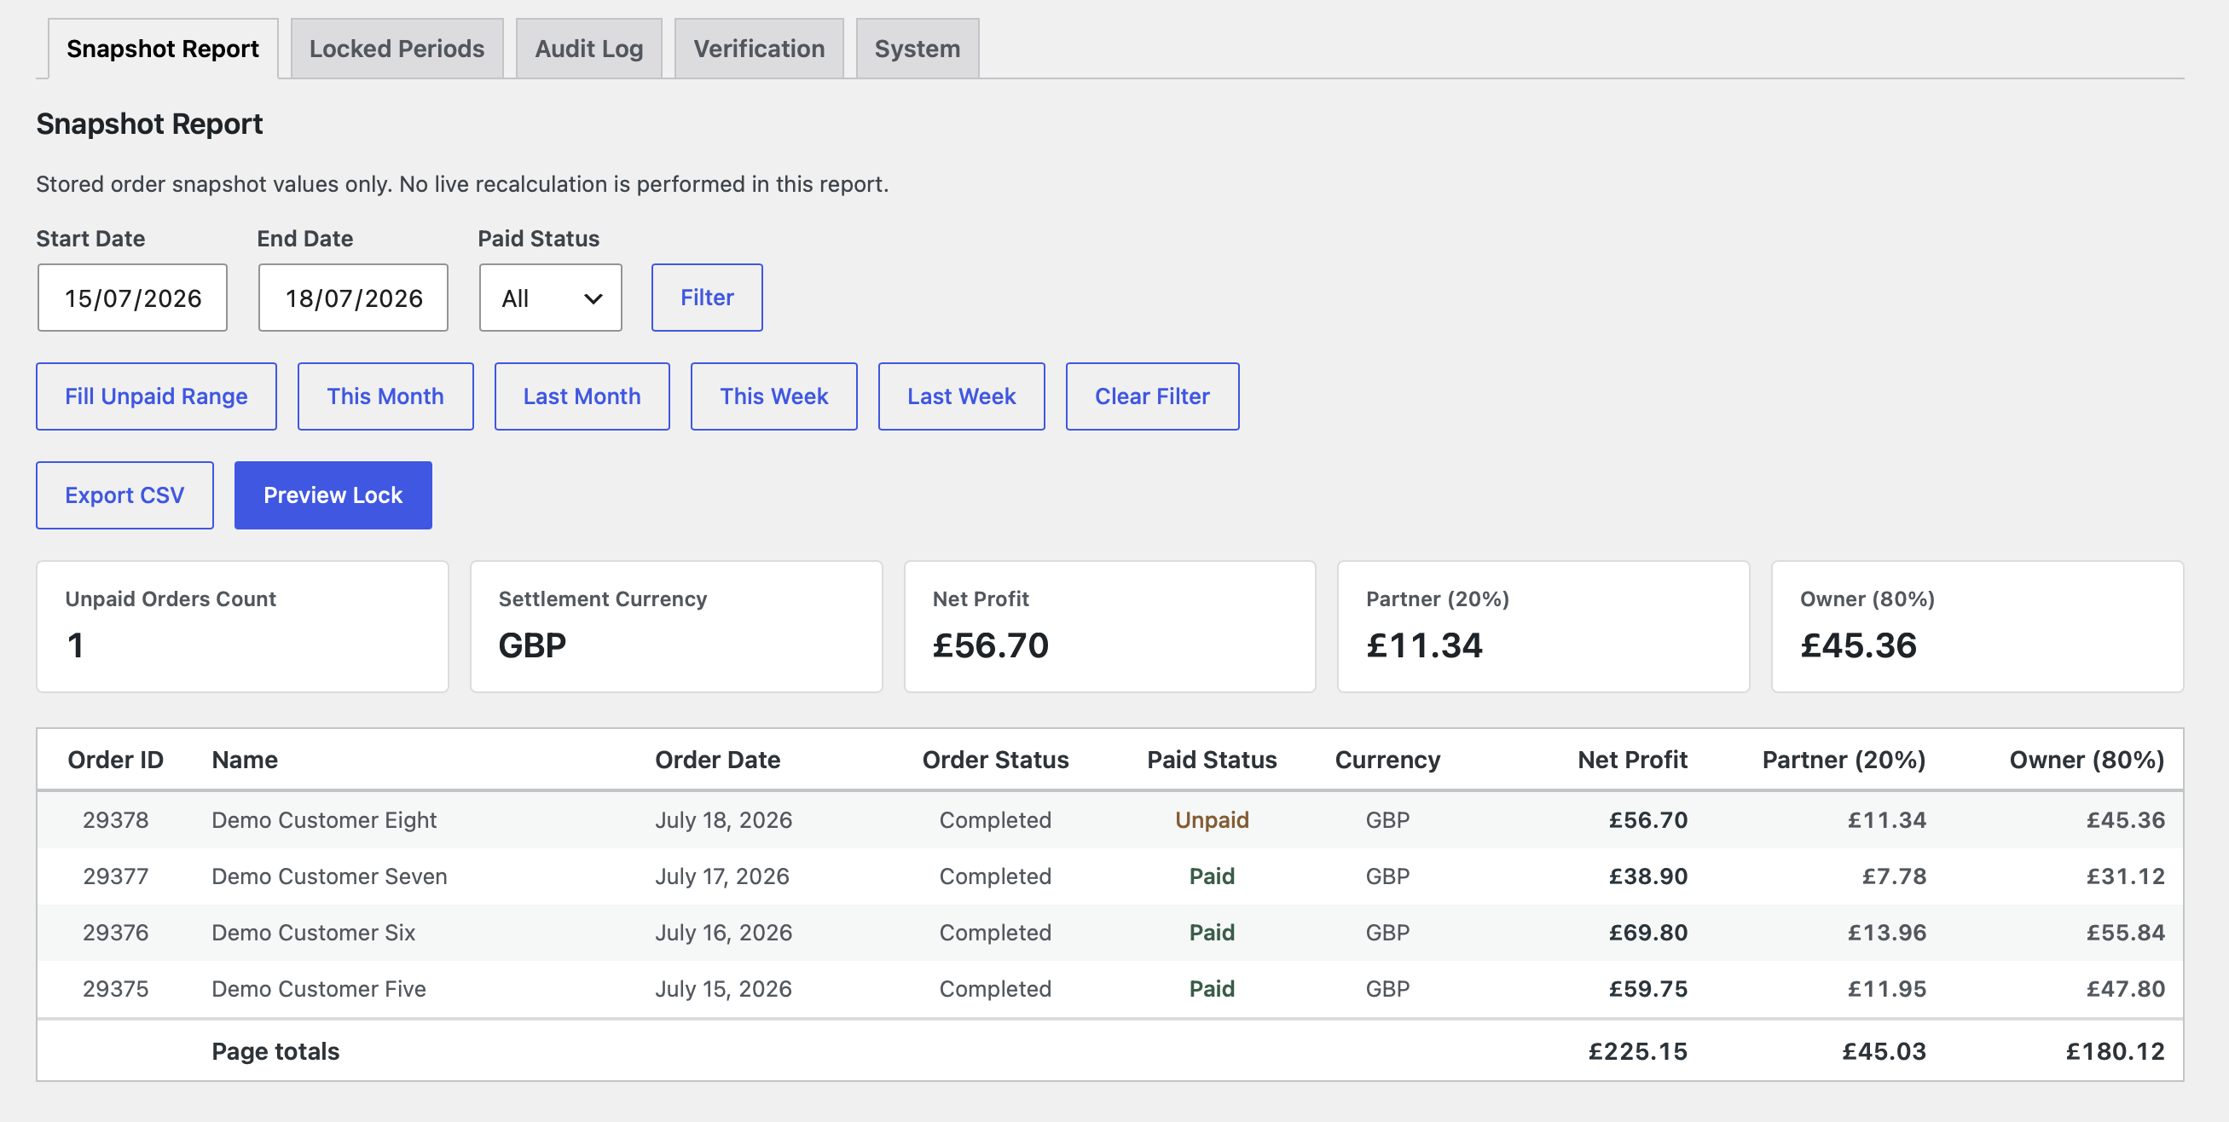Choose the Last Month preset
Screen dimensions: 2229x1122
pyautogui.click(x=582, y=396)
